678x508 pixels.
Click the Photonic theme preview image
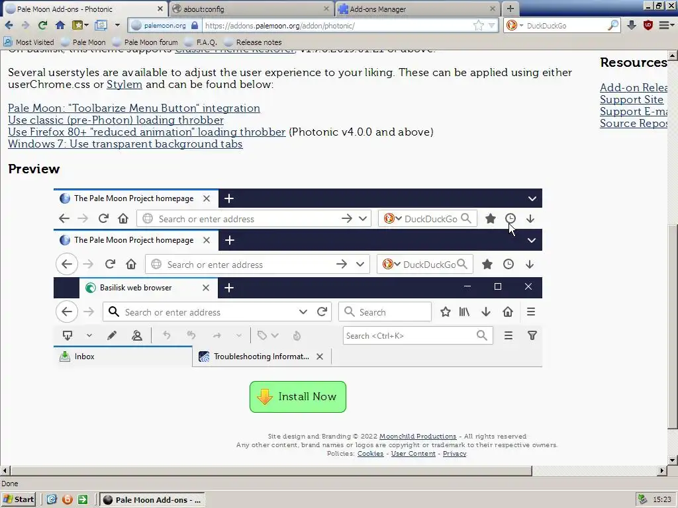(297, 278)
